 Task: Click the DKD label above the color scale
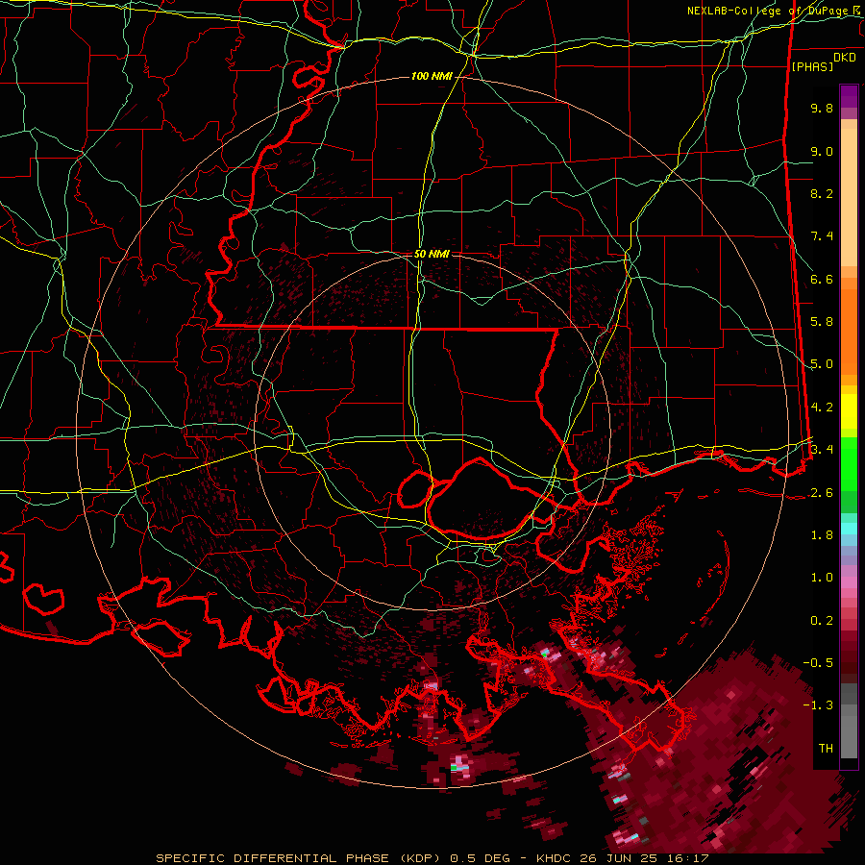click(845, 58)
